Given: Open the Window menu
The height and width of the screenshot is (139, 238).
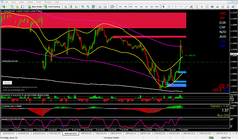Looking at the screenshot, I should tap(48, 2).
